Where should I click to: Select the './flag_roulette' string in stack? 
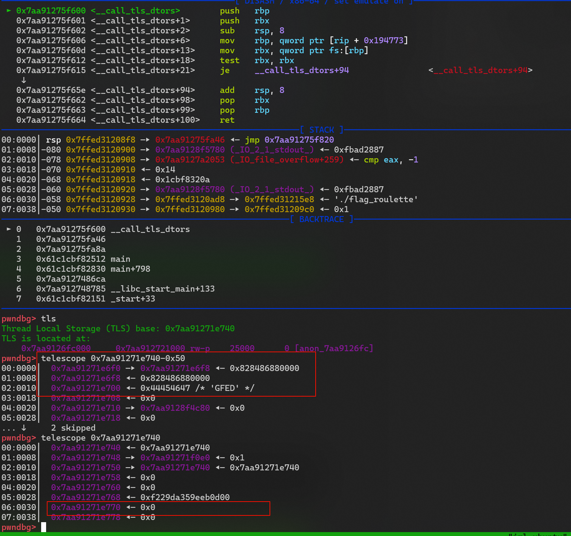click(x=376, y=200)
